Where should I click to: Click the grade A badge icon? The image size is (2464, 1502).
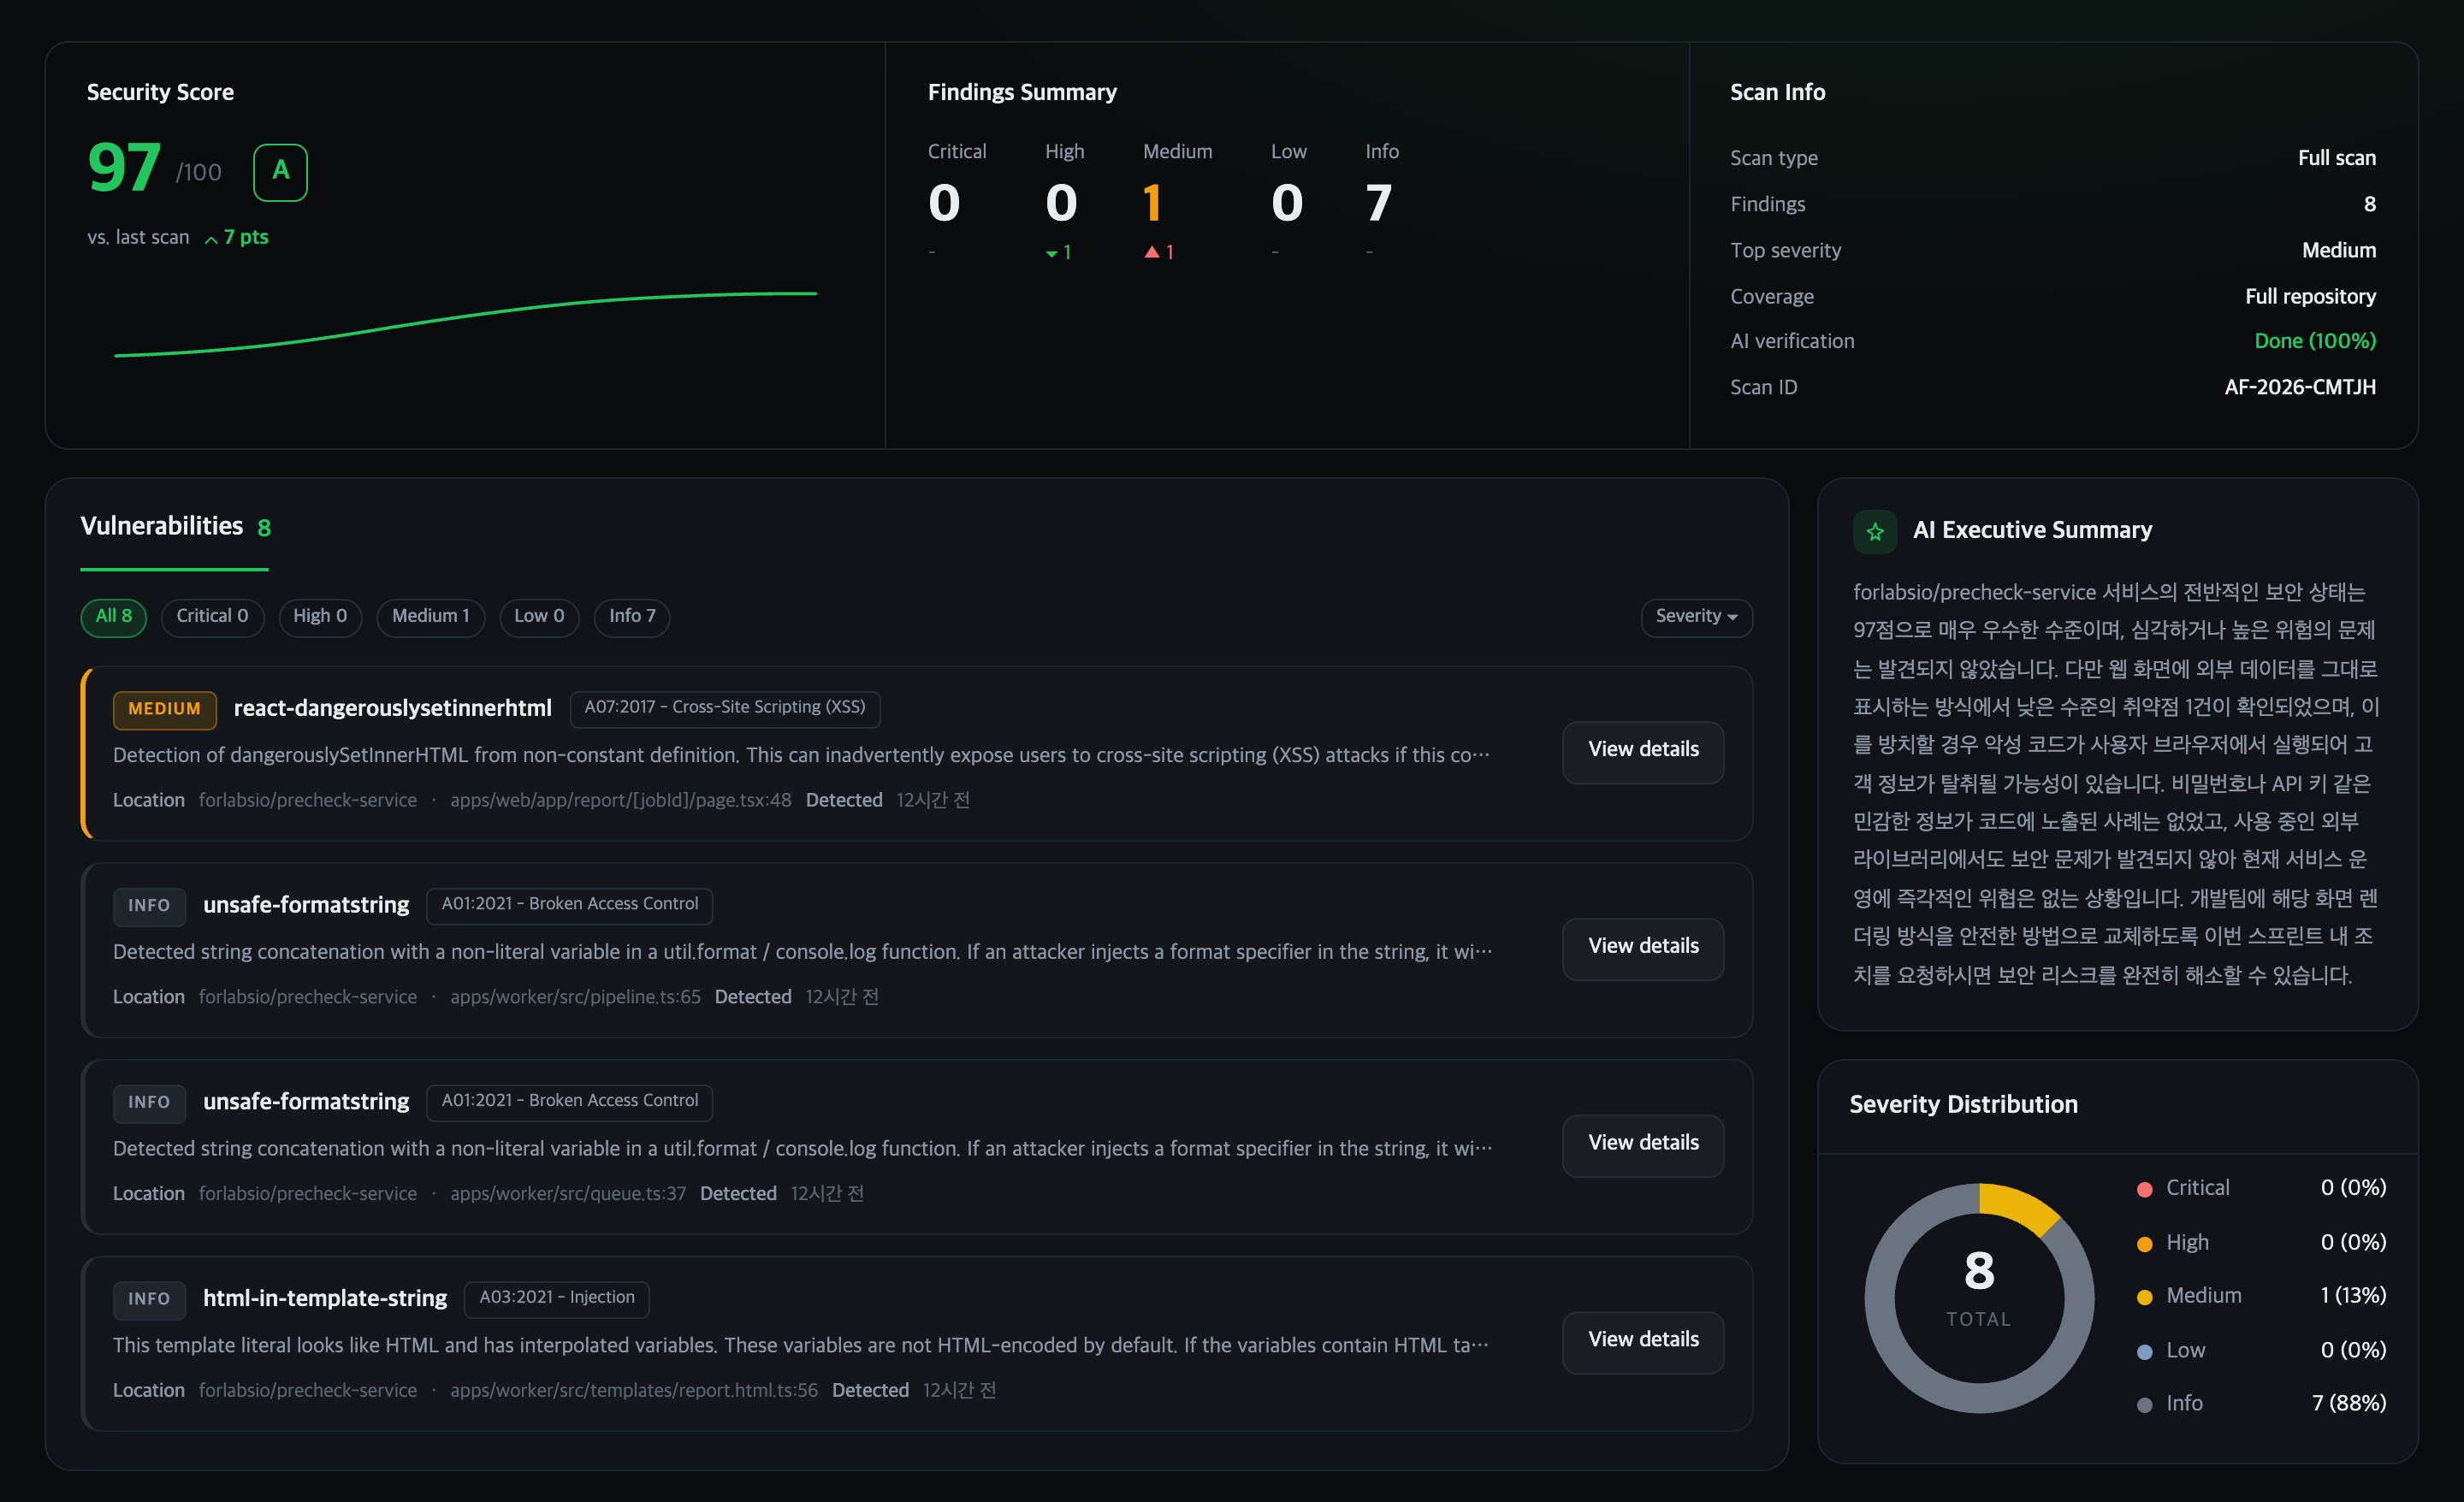(x=280, y=172)
